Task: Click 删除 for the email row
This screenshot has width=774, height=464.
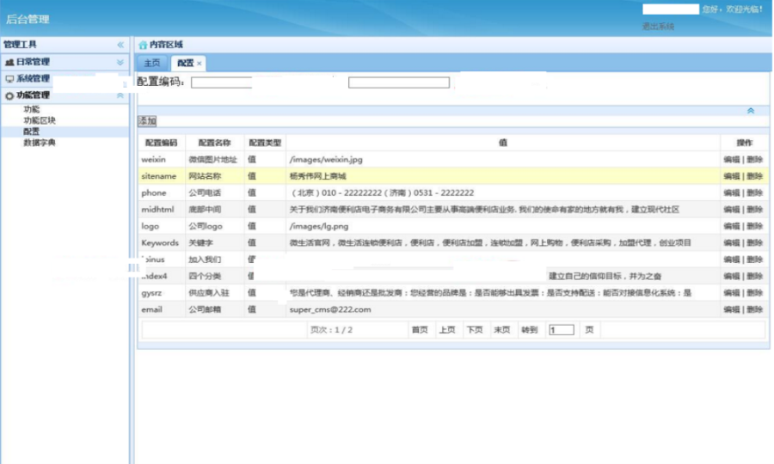Action: 754,309
